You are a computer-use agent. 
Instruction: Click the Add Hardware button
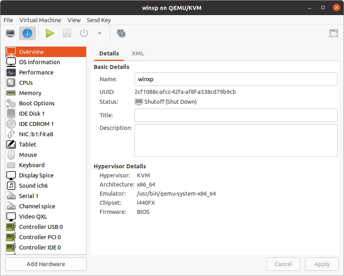pyautogui.click(x=45, y=264)
